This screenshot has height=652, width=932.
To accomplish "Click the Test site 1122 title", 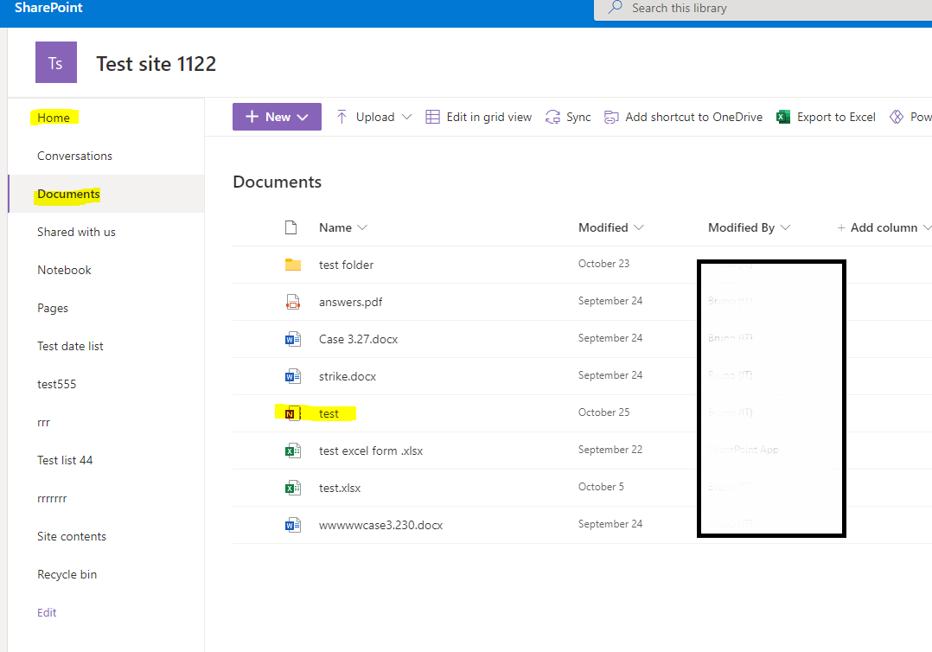I will tap(156, 64).
